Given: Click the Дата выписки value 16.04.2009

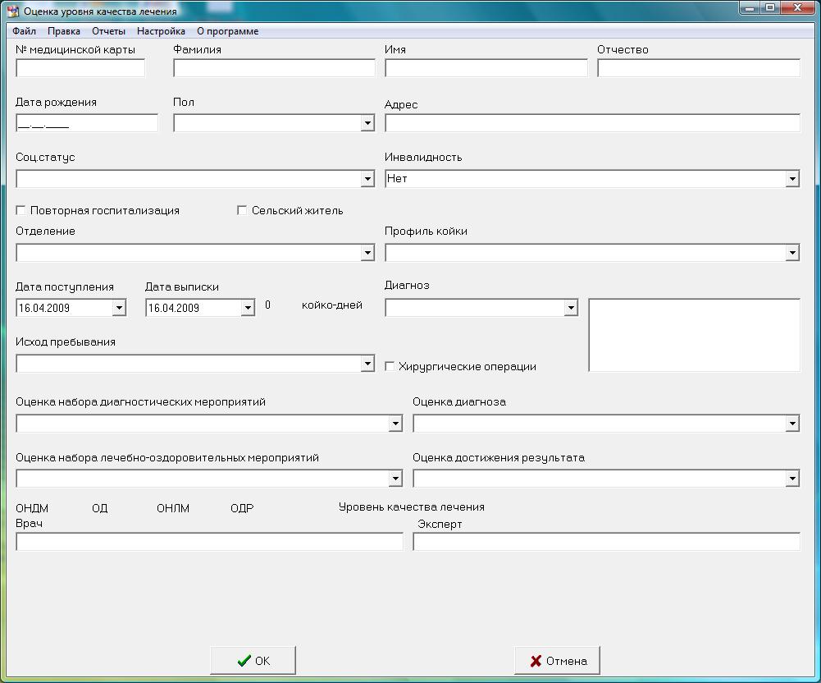Looking at the screenshot, I should pyautogui.click(x=173, y=308).
